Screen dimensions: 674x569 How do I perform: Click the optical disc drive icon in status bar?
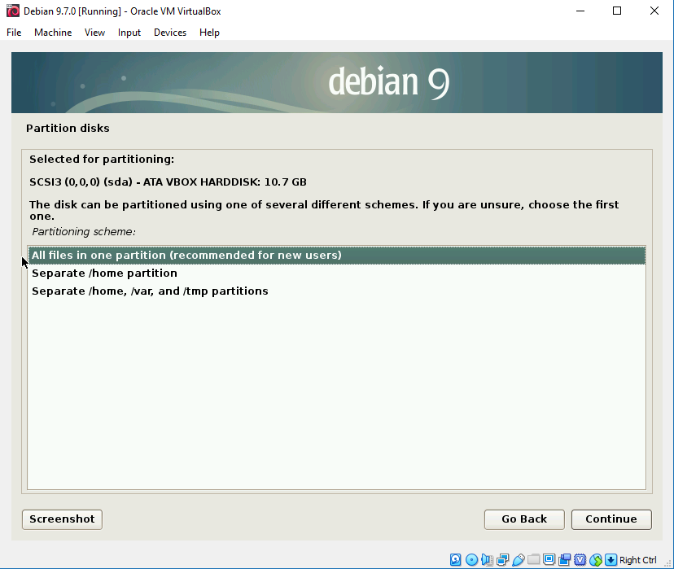point(471,559)
